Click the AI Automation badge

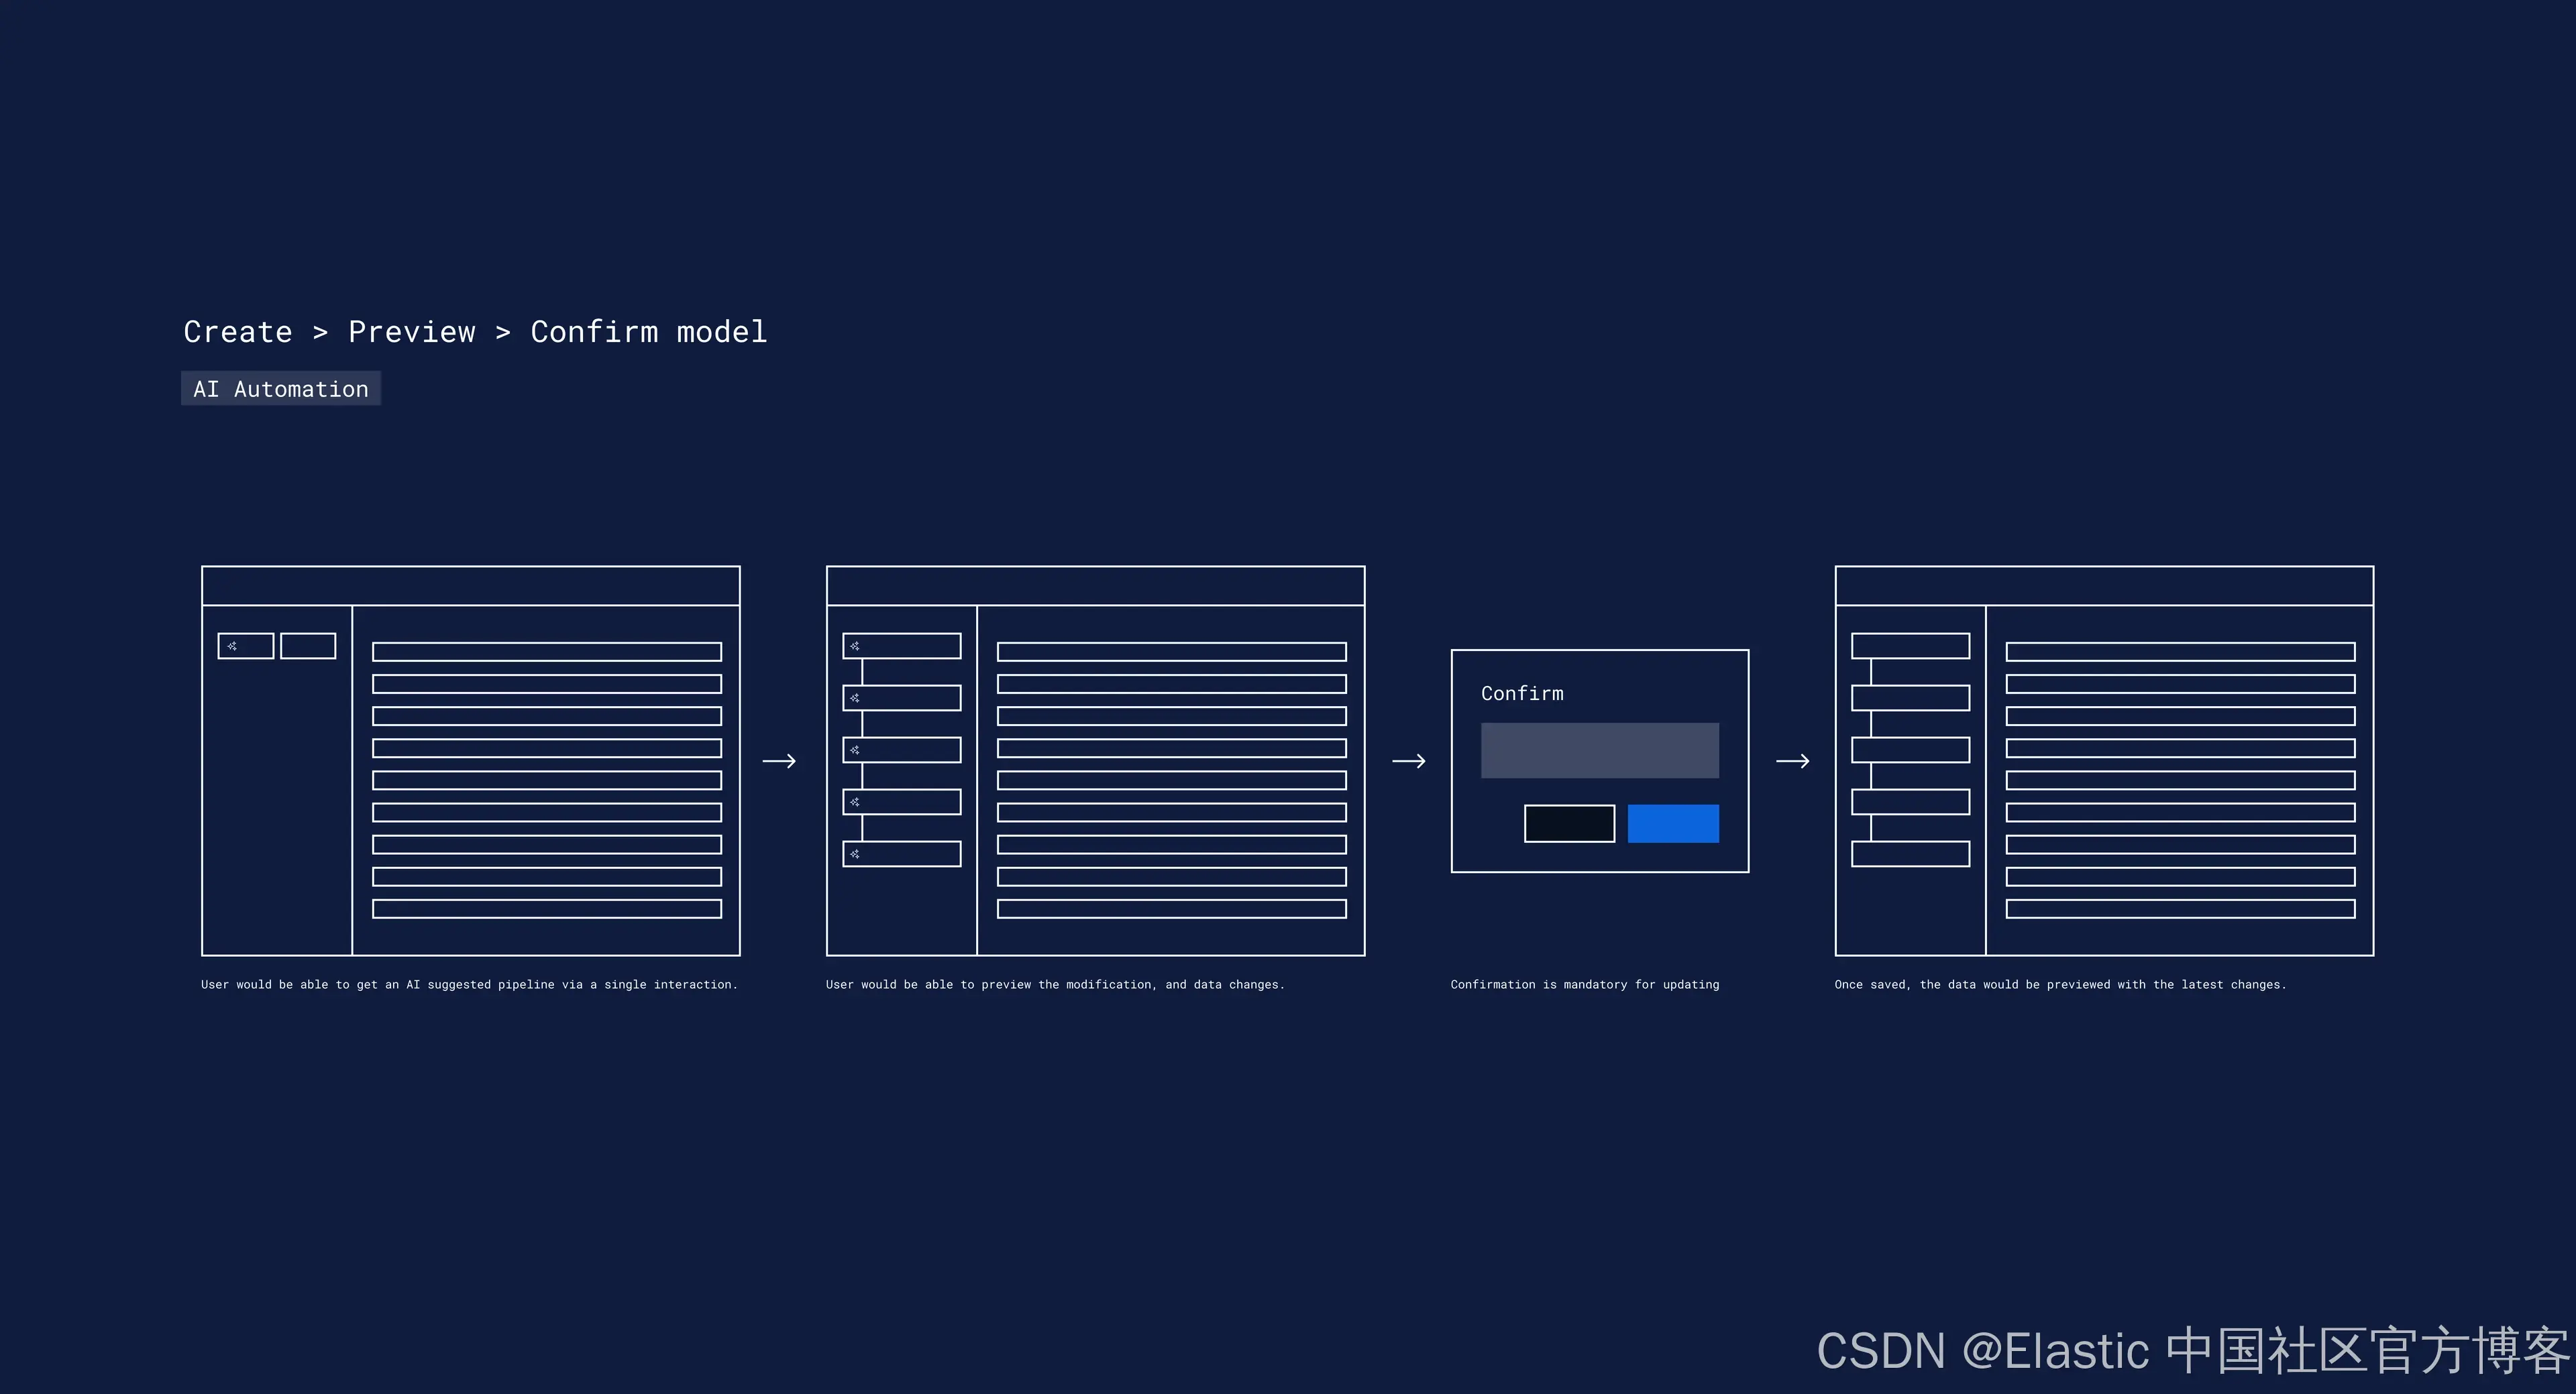click(281, 389)
